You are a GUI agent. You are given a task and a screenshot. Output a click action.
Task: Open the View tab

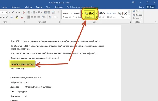[x=48, y=7]
